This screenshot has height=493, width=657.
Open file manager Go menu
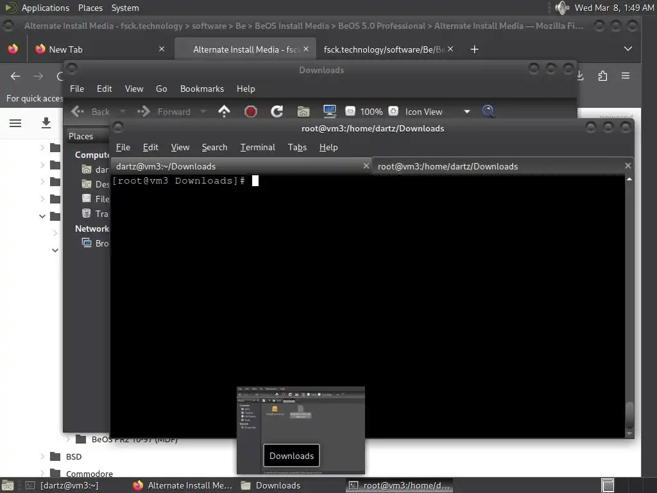(x=161, y=89)
